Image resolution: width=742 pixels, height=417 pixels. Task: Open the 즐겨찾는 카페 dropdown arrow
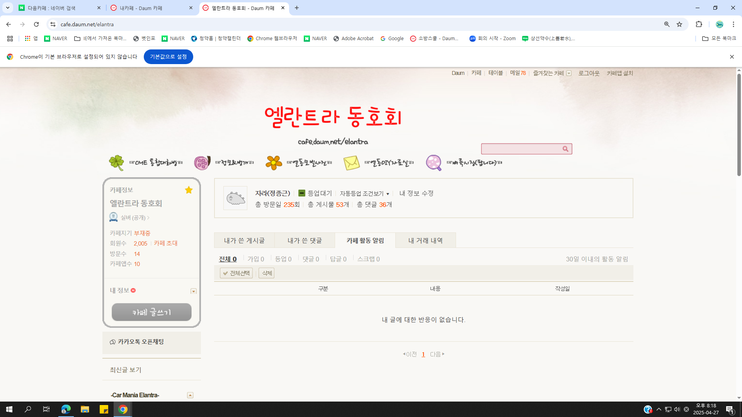569,73
